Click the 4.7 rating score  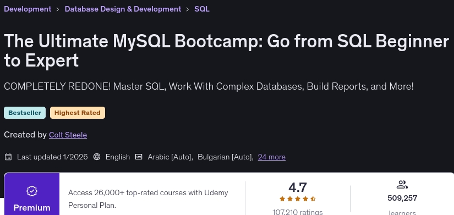(297, 188)
